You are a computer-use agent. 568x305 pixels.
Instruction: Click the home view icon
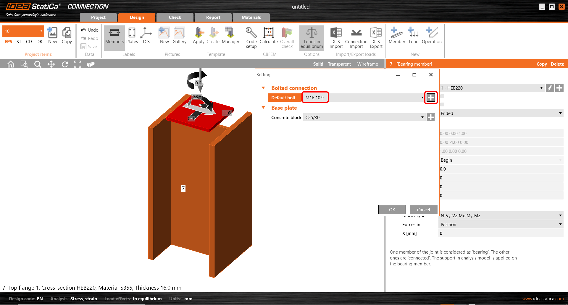(x=11, y=64)
